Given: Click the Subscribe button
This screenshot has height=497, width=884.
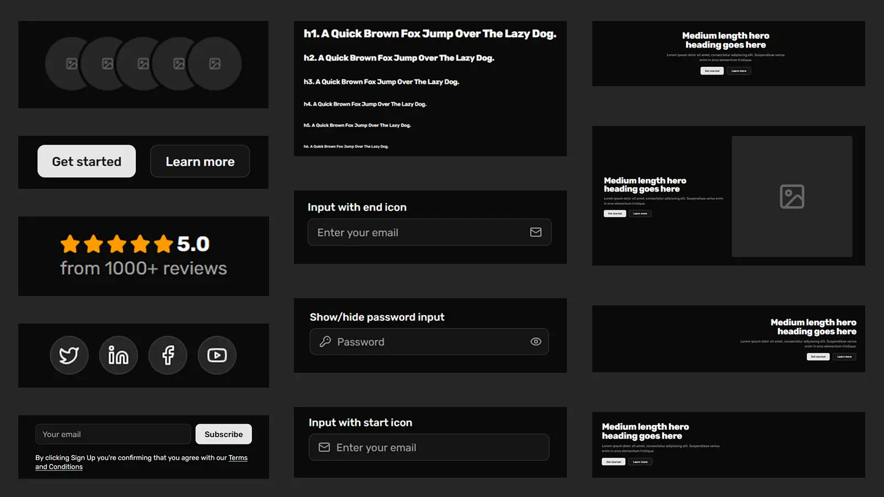Looking at the screenshot, I should (223, 434).
